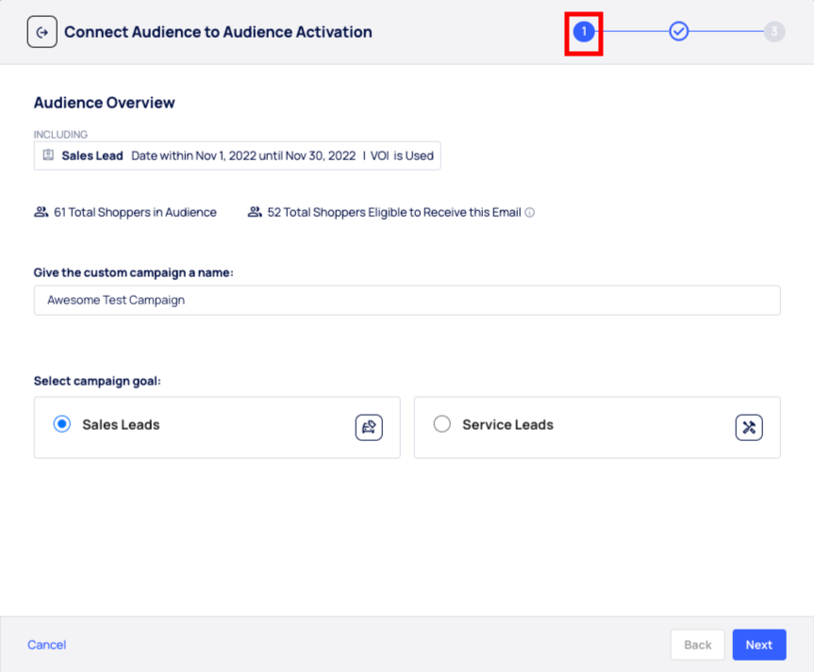
Task: Select the Sales Leads radio button
Action: tap(62, 425)
